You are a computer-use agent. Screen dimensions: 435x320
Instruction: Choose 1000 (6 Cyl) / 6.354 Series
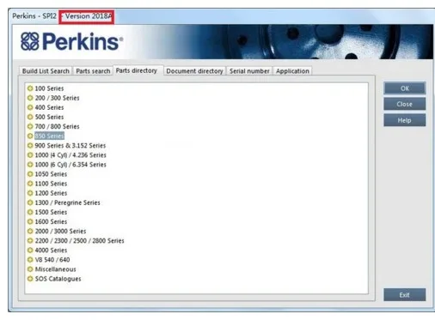pyautogui.click(x=70, y=165)
